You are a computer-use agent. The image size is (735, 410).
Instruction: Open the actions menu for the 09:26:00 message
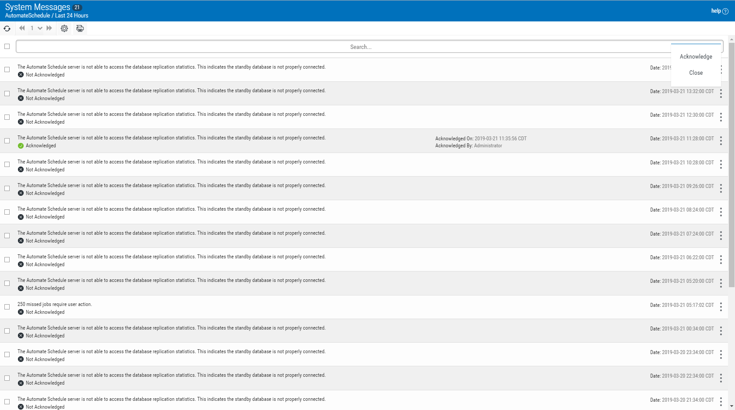click(721, 188)
